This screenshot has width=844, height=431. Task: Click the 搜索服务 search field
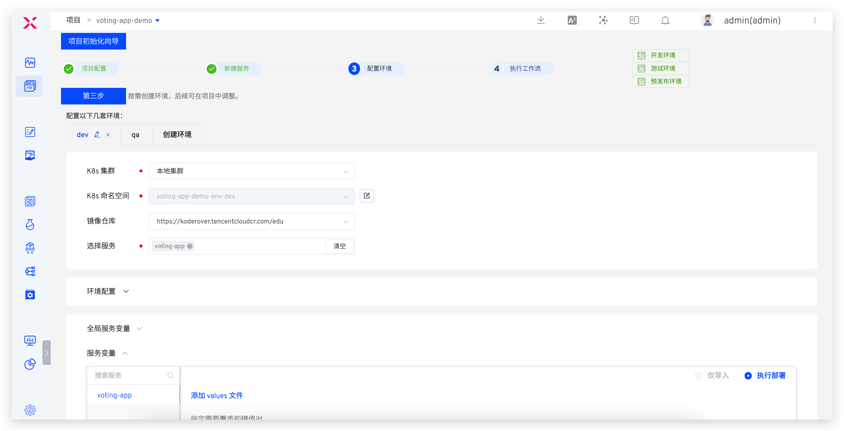click(x=129, y=375)
